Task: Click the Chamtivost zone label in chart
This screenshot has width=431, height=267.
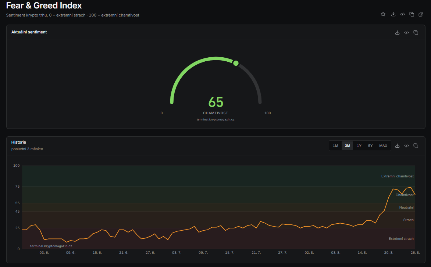Action: pyautogui.click(x=404, y=195)
